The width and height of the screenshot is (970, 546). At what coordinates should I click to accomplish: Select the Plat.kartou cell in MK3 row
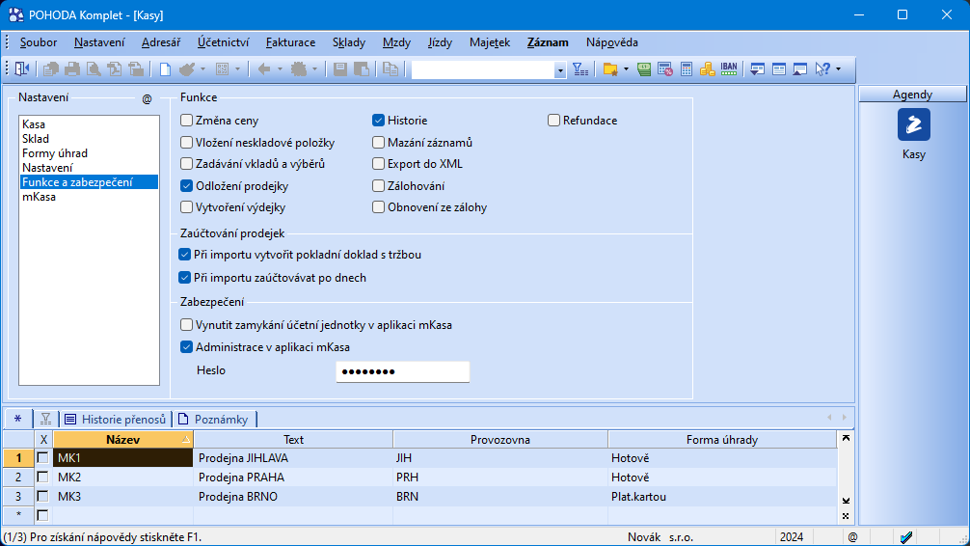(722, 496)
